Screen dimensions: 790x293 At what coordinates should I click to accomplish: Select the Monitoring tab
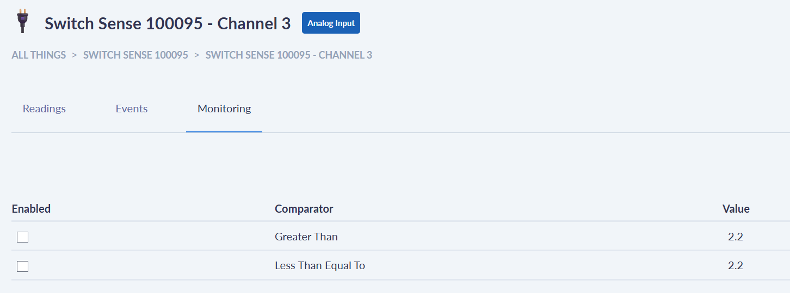pos(224,109)
